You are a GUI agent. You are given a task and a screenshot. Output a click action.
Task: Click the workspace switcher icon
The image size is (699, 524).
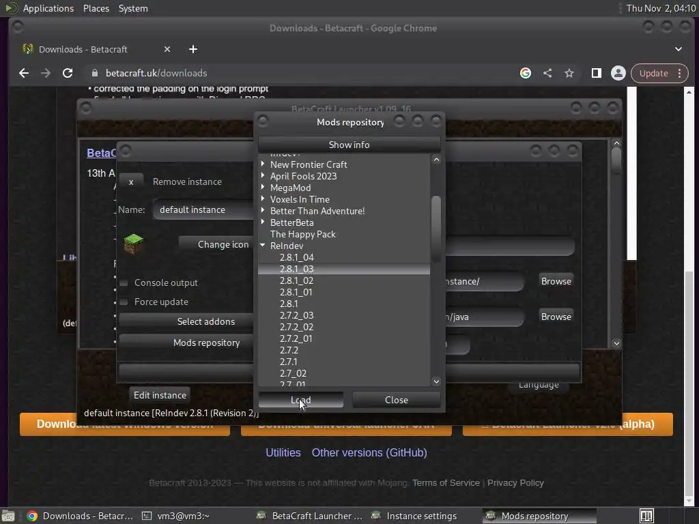click(x=646, y=516)
